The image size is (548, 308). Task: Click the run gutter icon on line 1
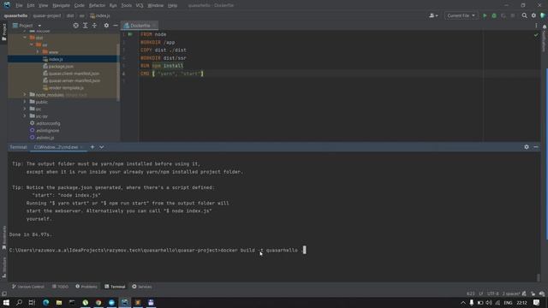pos(130,34)
